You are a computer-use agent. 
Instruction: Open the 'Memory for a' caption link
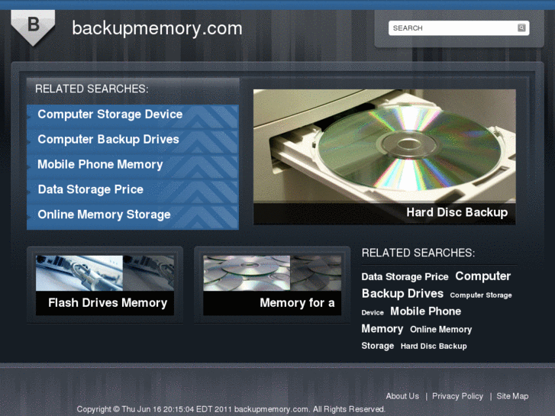[x=297, y=303]
